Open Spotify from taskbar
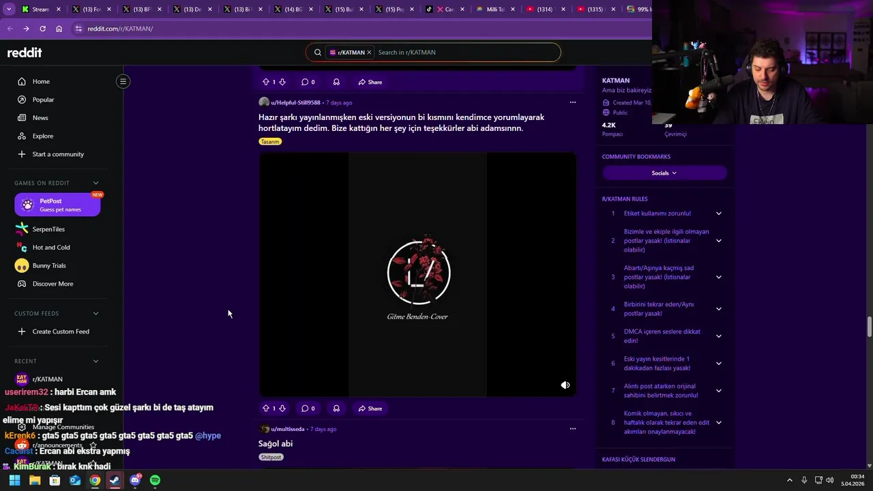Screen dimensions: 873x491 click(155, 480)
